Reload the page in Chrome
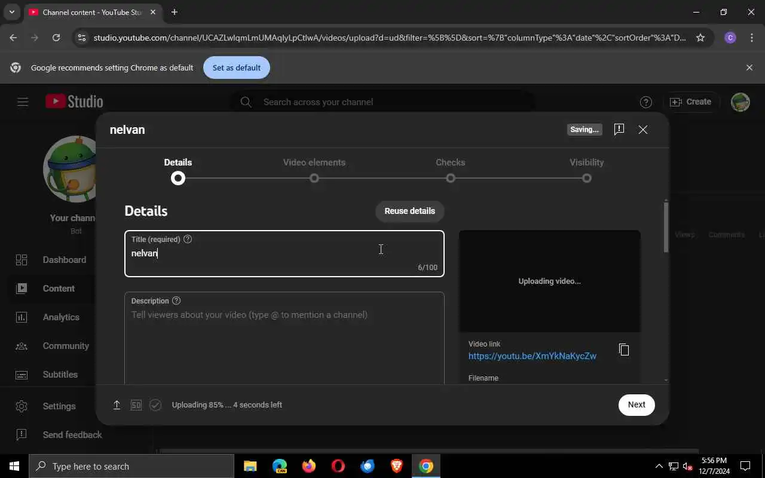The width and height of the screenshot is (765, 478). tap(56, 38)
